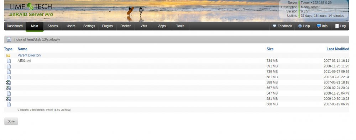Click the Feedback speech bubble icon
The width and height of the screenshot is (356, 140).
pyautogui.click(x=274, y=26)
